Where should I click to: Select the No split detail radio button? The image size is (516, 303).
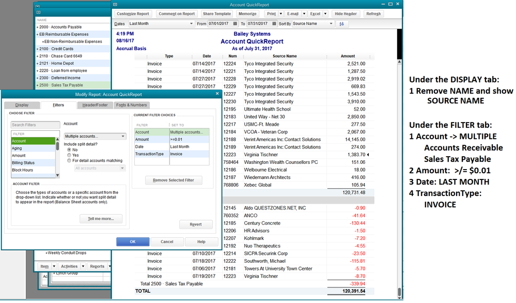(69, 150)
